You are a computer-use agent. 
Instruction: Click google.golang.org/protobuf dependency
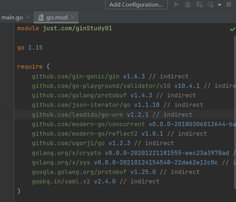tap(79, 172)
